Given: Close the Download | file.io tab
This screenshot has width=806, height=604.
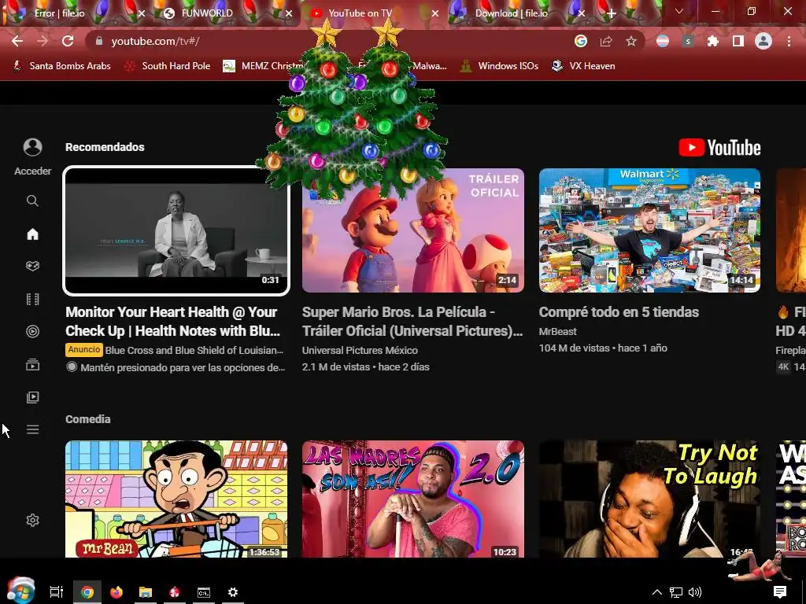Looking at the screenshot, I should coord(582,13).
